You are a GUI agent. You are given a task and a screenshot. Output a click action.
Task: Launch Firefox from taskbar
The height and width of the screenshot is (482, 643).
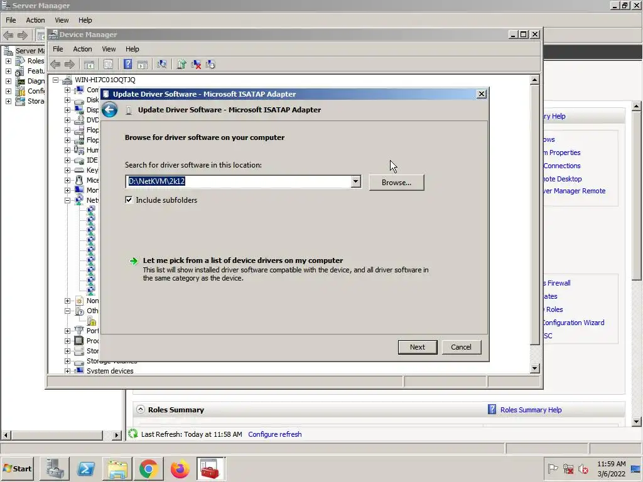tap(180, 468)
